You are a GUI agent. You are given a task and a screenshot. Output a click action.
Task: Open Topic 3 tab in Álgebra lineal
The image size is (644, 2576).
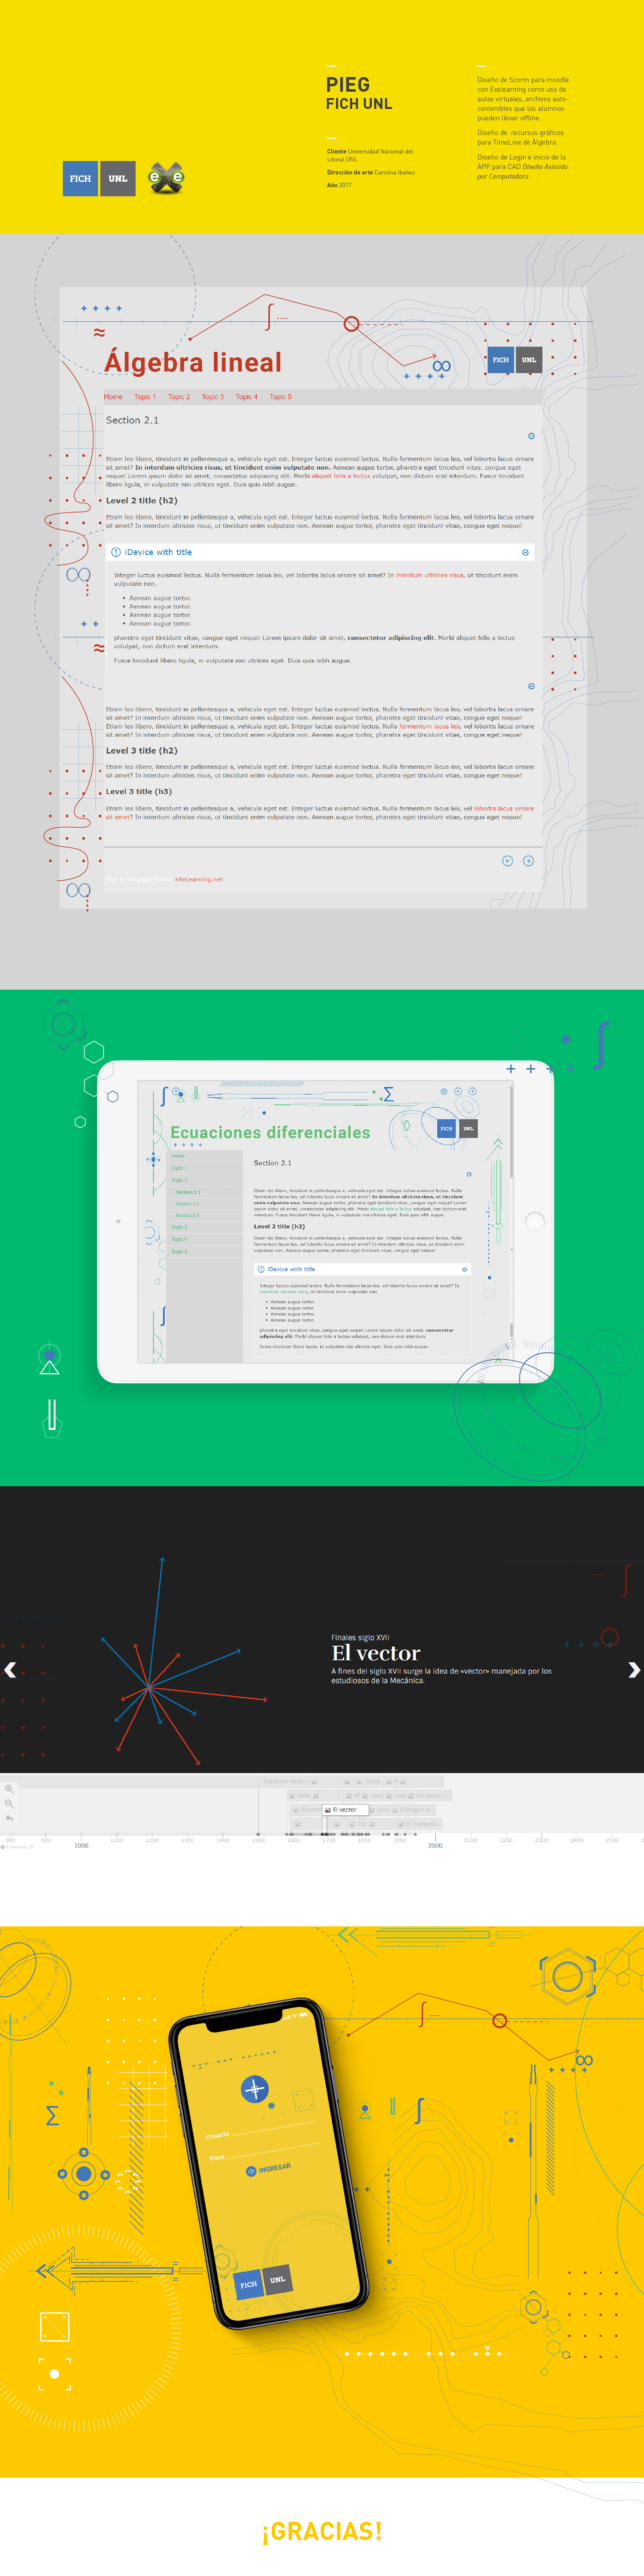(x=213, y=397)
